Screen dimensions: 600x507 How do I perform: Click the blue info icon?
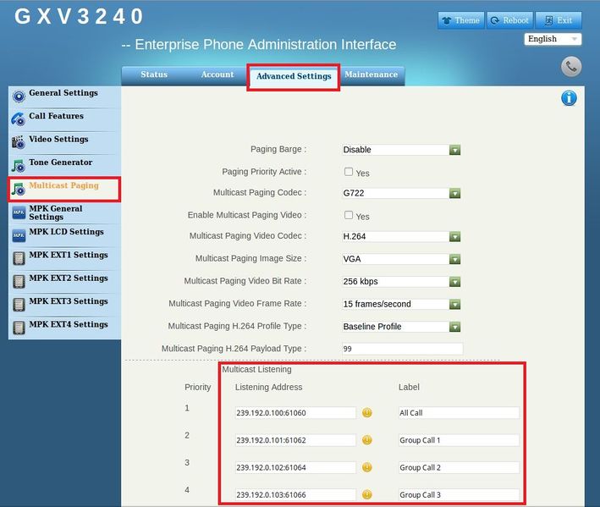569,98
